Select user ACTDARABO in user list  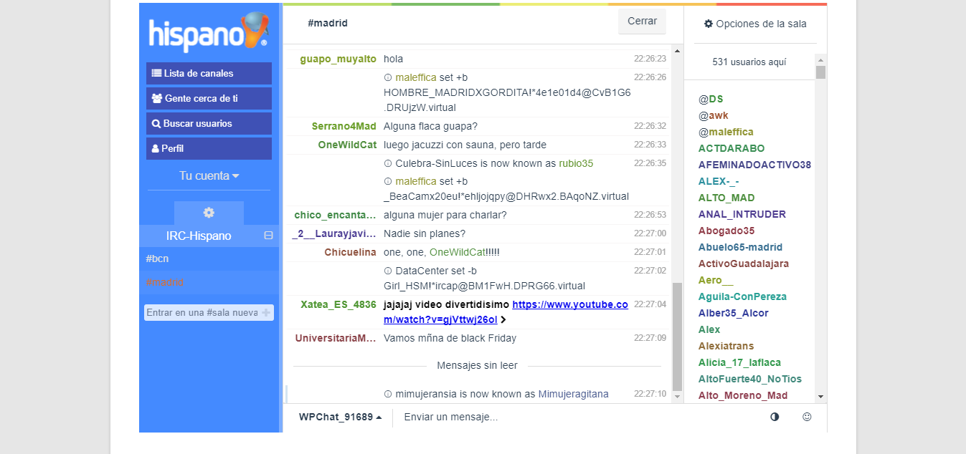731,148
